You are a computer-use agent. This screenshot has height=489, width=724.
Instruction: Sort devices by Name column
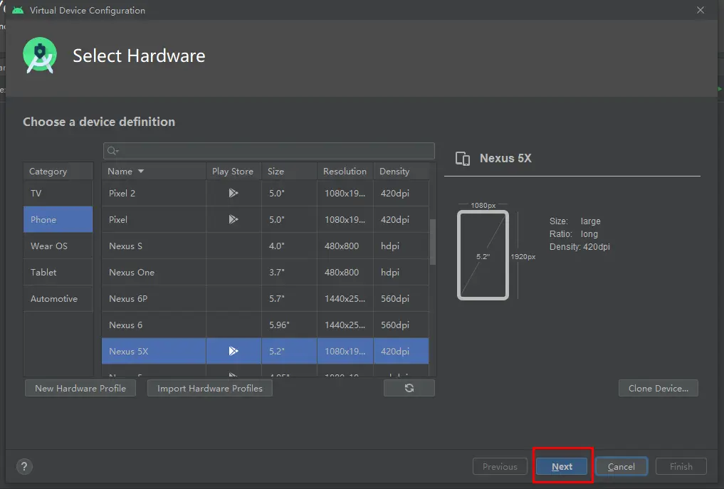click(x=154, y=172)
